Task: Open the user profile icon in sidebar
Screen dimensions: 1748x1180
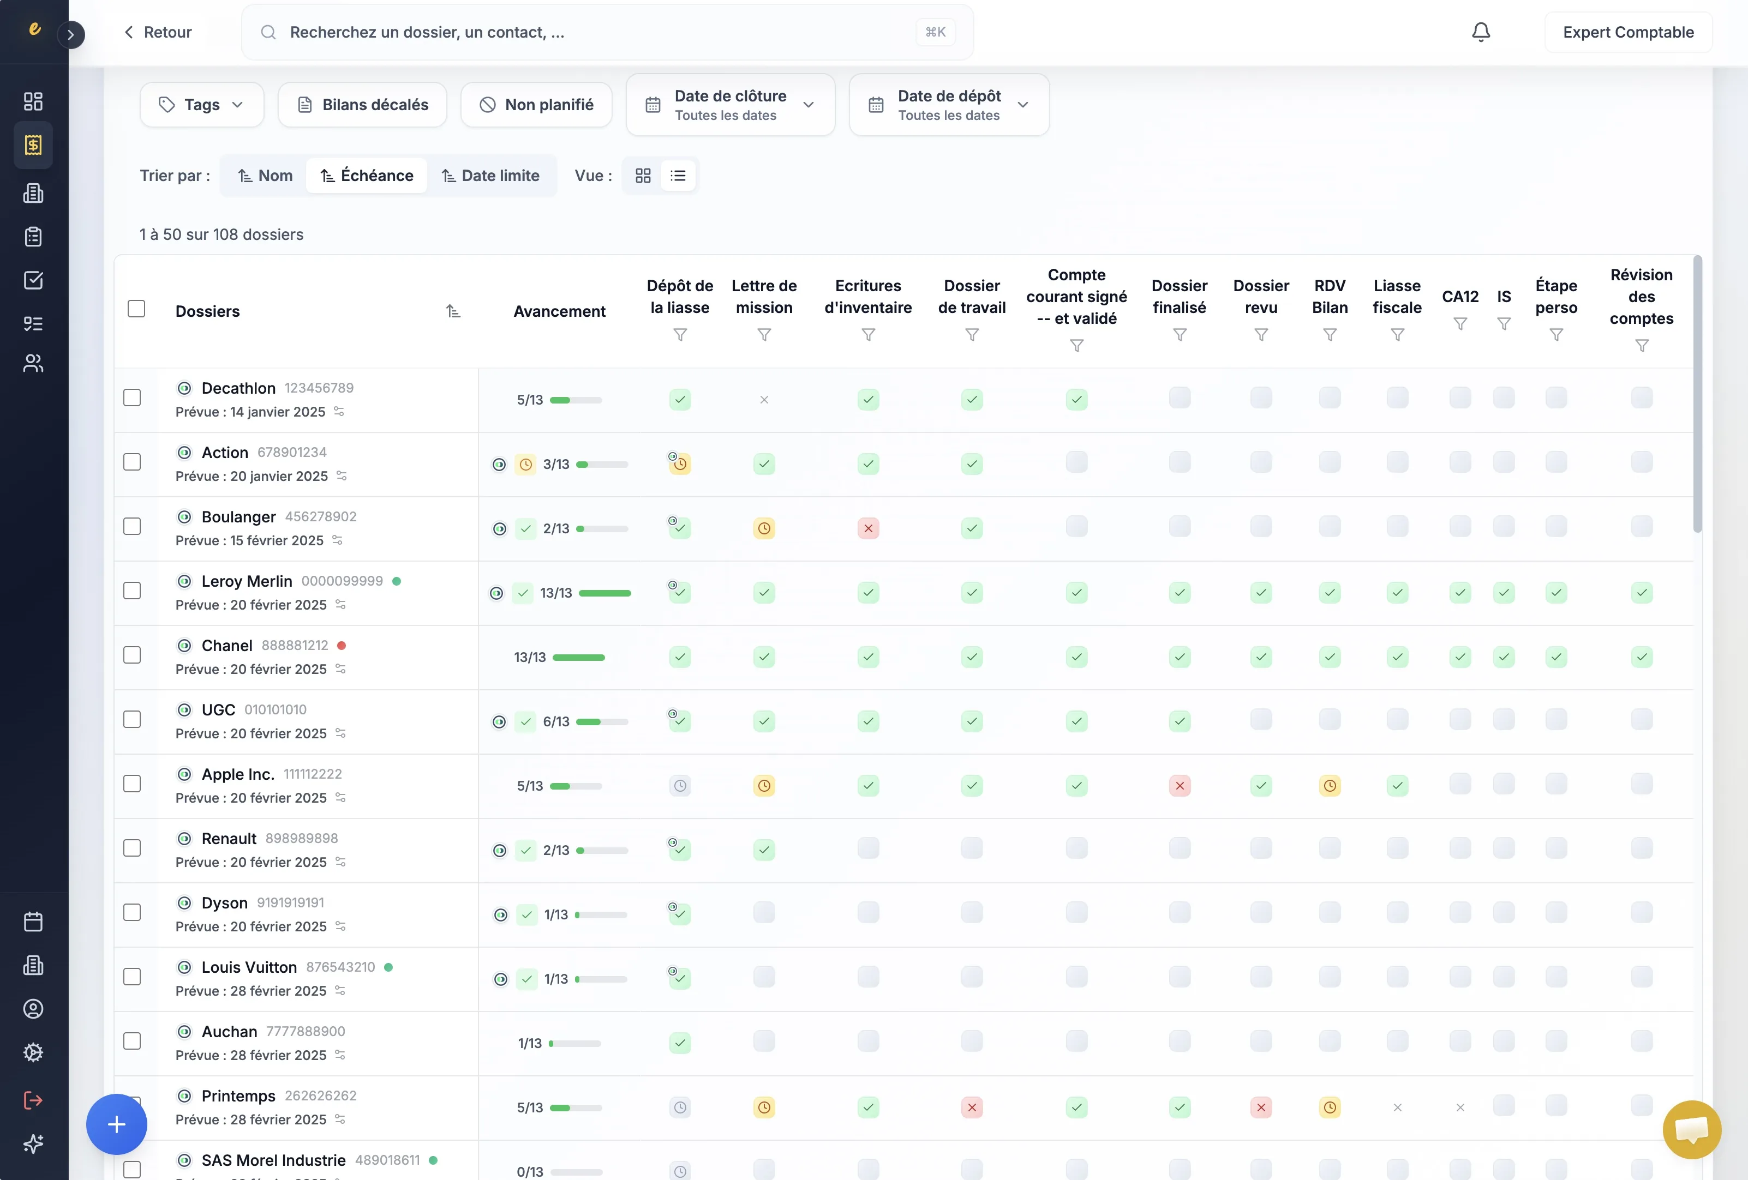Action: [33, 1009]
